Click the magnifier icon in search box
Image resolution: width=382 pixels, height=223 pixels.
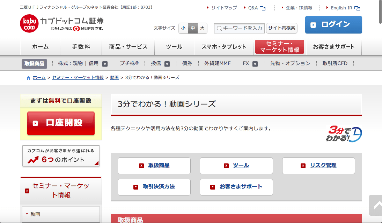[x=219, y=28]
